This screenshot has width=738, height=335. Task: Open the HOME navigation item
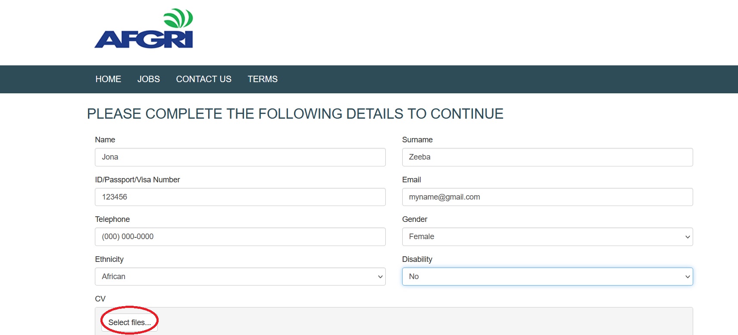(x=108, y=79)
